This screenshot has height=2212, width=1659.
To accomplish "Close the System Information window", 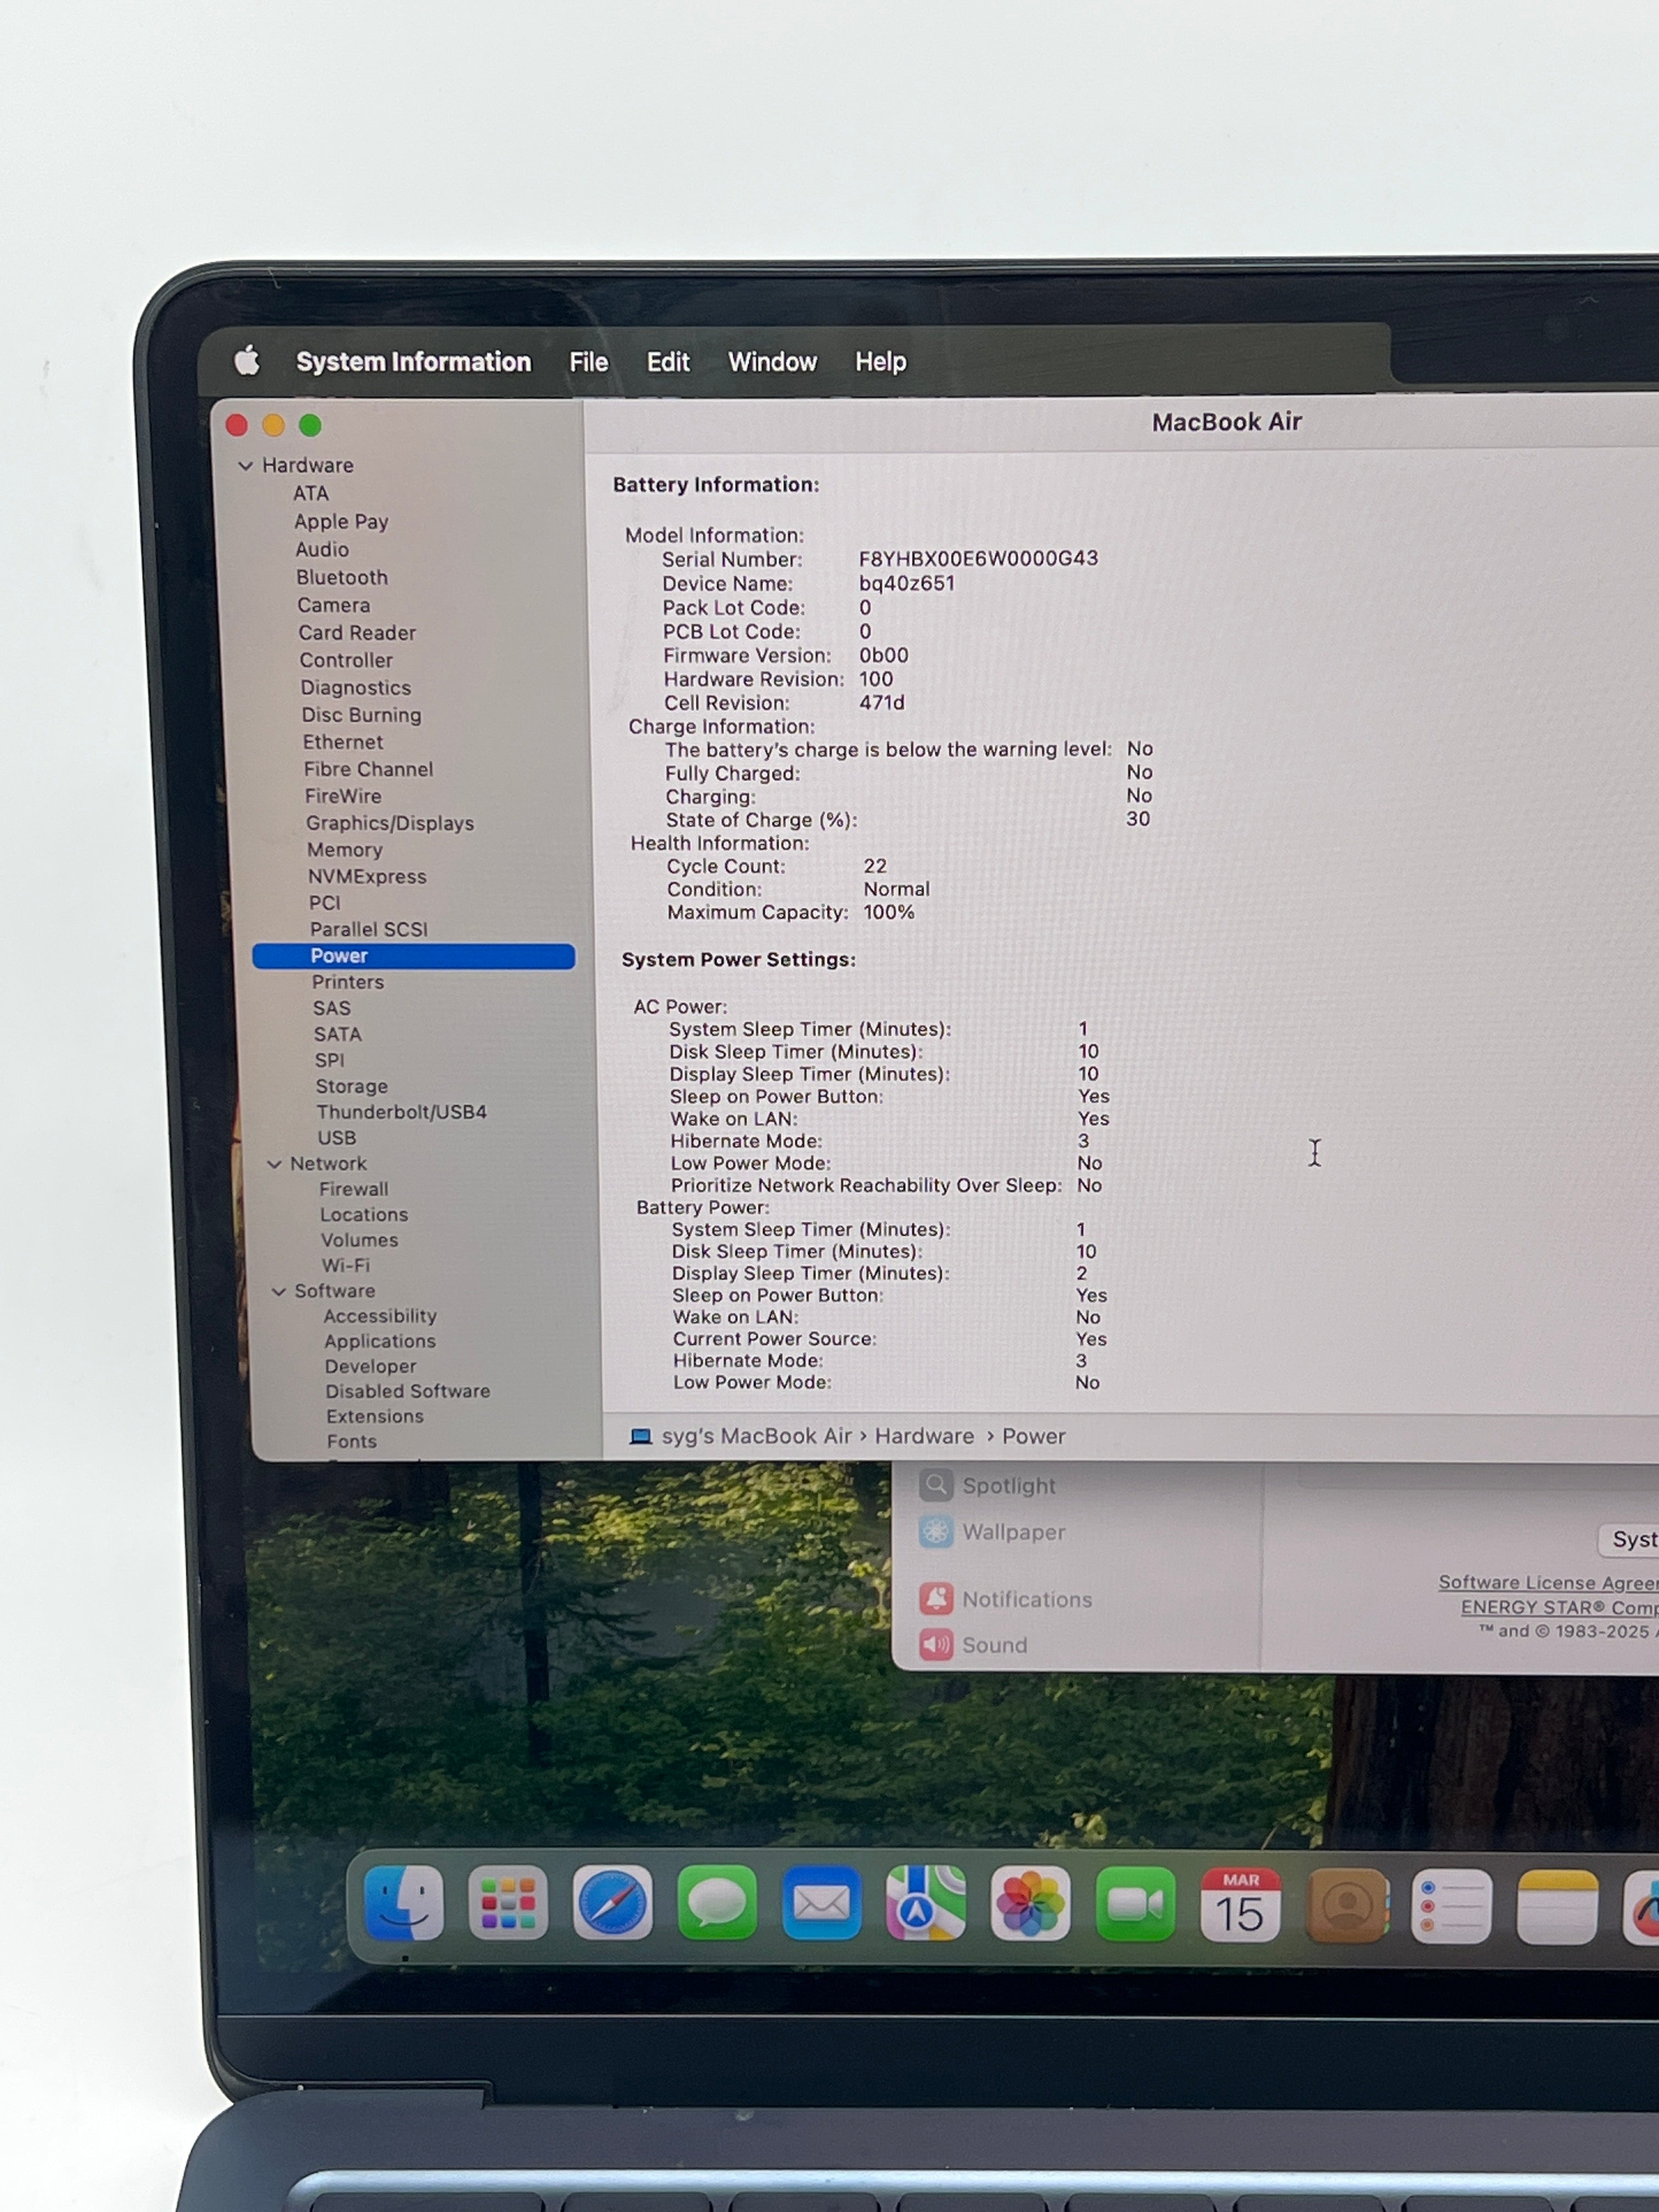I will click(x=237, y=425).
